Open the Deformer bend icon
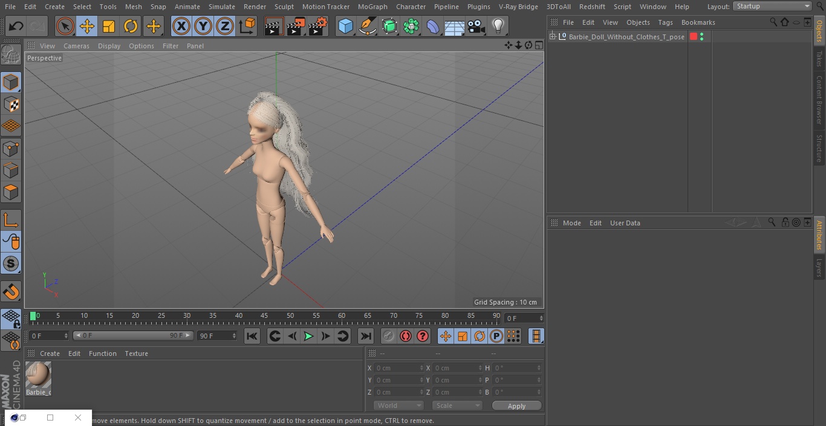826x426 pixels. click(x=433, y=26)
